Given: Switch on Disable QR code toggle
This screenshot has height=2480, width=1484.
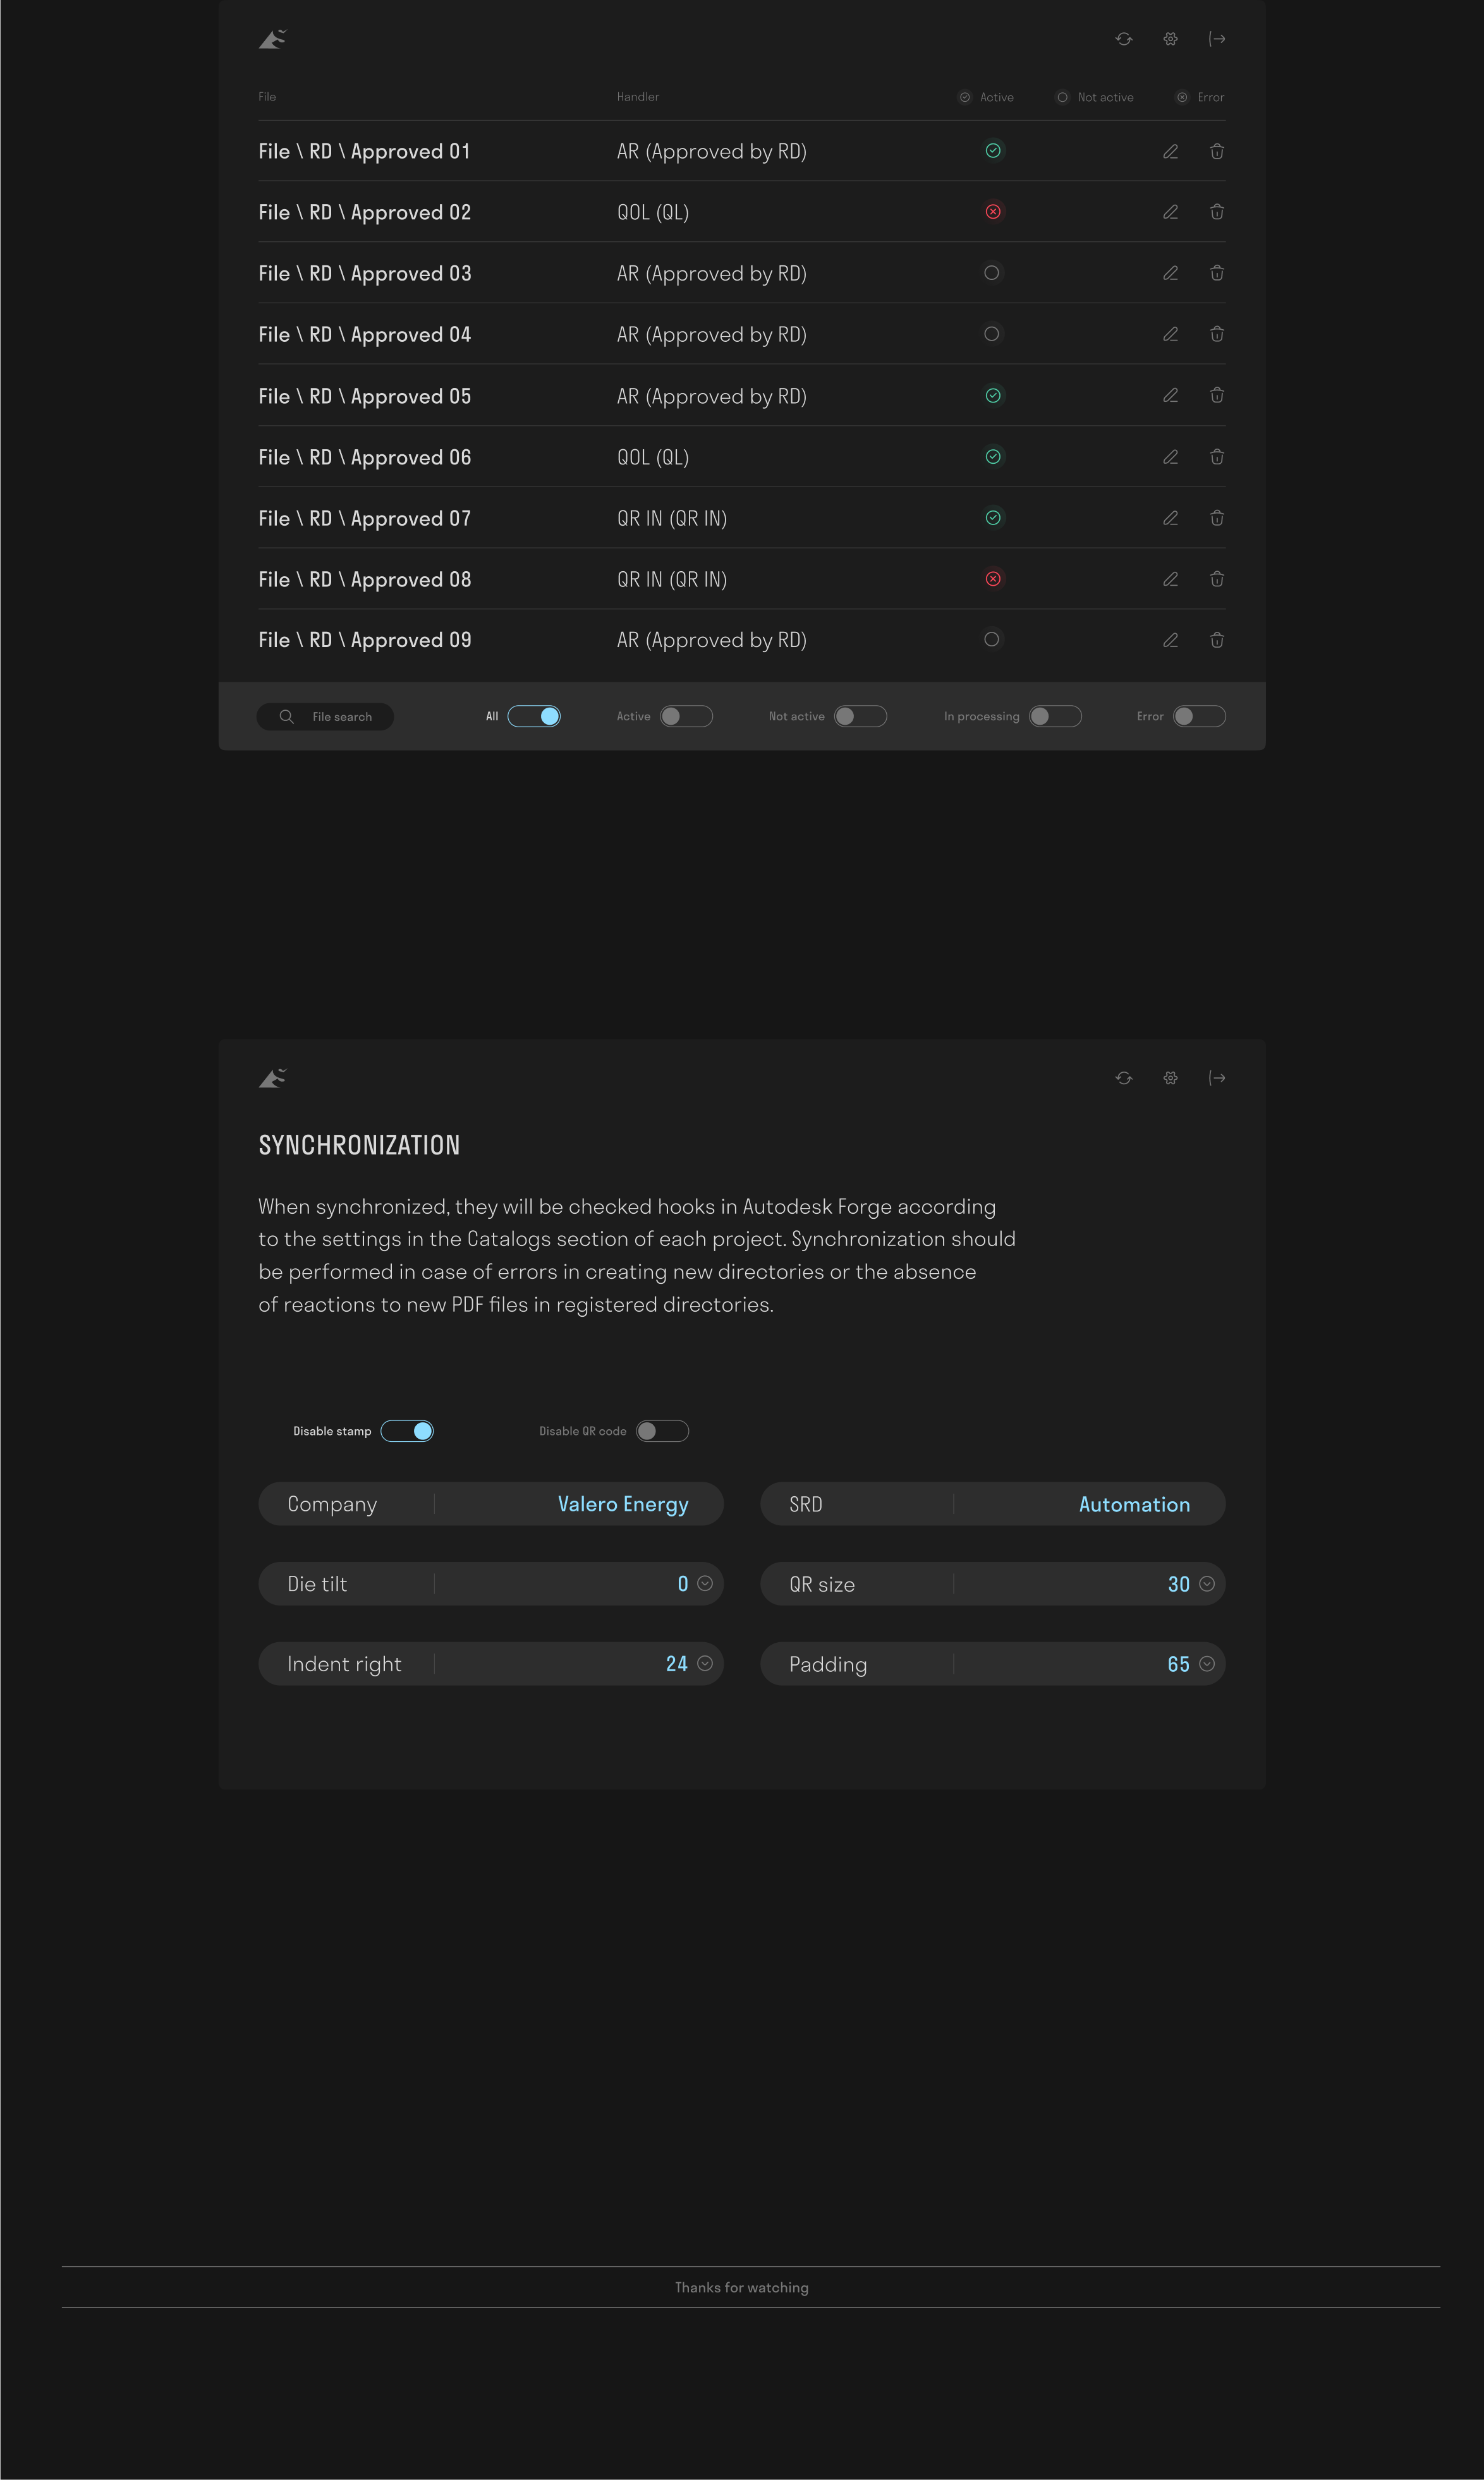Looking at the screenshot, I should click(x=662, y=1431).
